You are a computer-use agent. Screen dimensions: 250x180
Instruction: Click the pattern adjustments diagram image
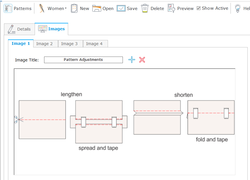pyautogui.click(x=125, y=121)
